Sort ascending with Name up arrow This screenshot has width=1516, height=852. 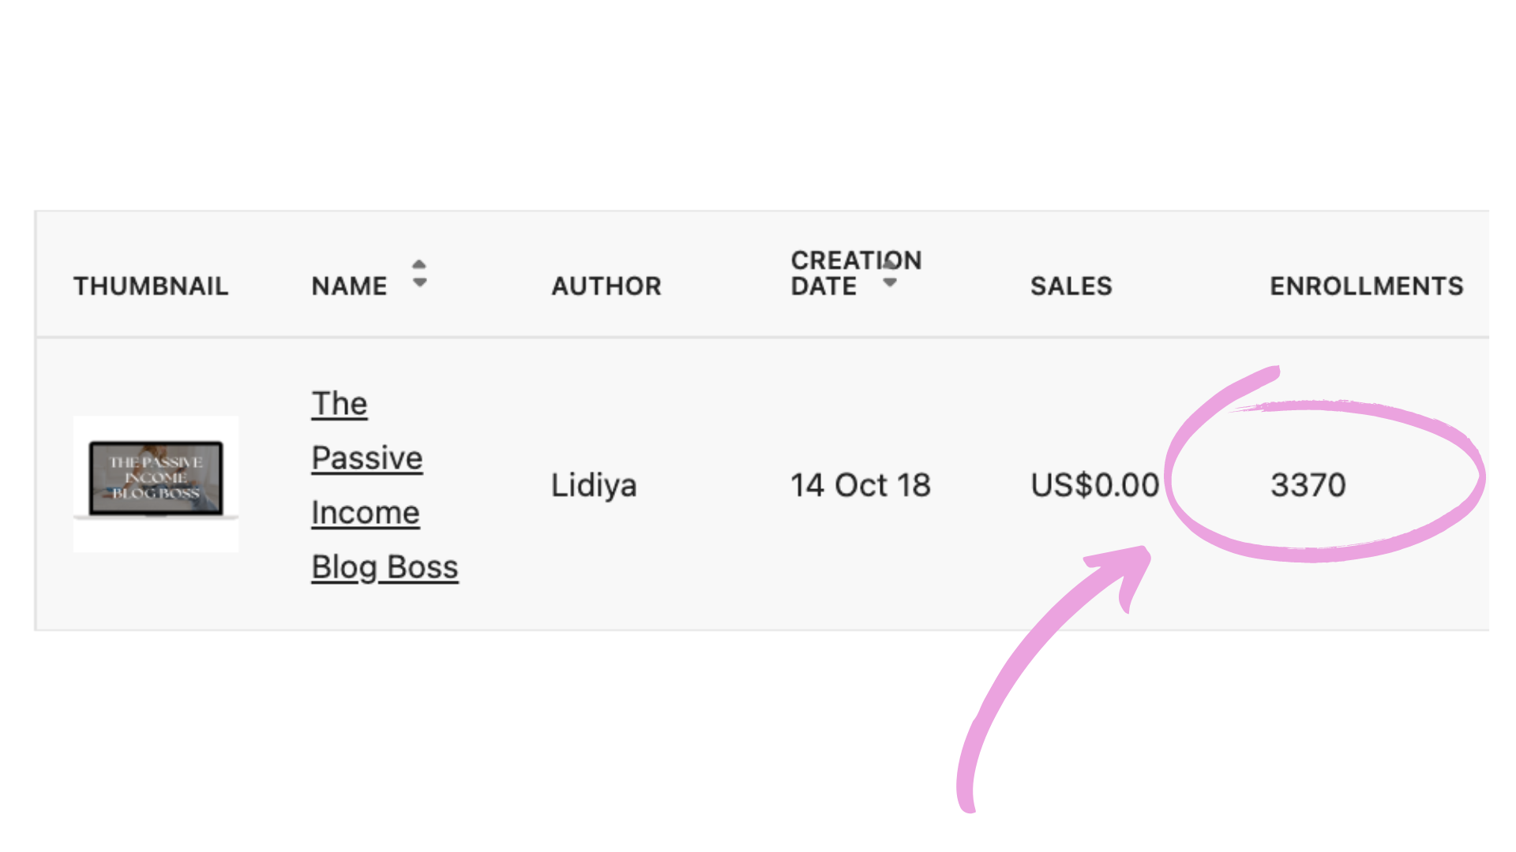coord(419,265)
